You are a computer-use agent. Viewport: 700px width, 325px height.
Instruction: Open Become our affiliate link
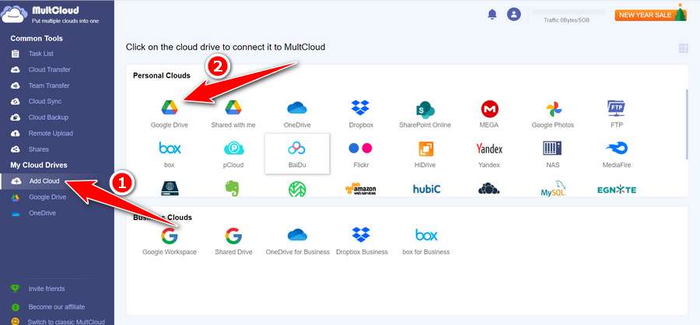pos(57,307)
